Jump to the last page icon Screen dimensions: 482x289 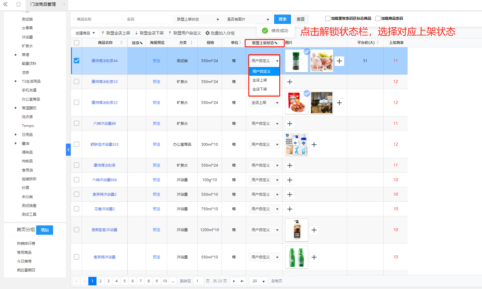click(242, 281)
